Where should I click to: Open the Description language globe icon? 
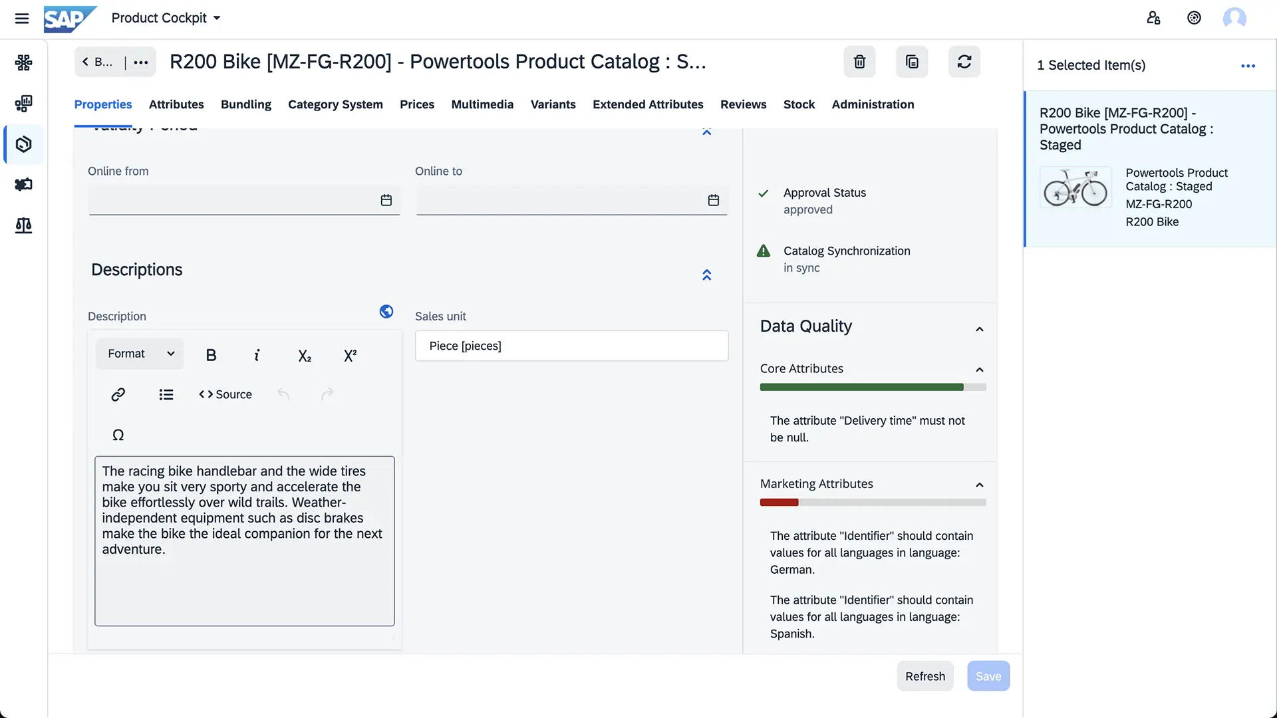[386, 311]
